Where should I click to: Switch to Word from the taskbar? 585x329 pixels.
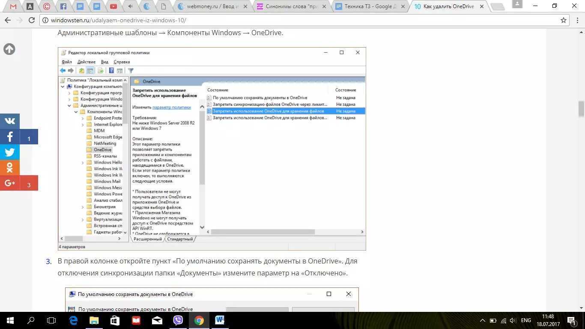(220, 320)
